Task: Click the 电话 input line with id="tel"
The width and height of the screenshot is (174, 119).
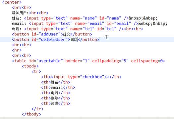Action: coord(78,29)
